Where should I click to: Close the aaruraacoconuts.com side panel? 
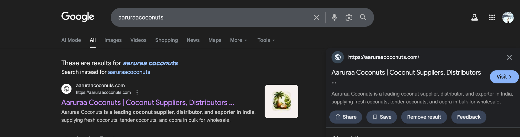[x=509, y=57]
